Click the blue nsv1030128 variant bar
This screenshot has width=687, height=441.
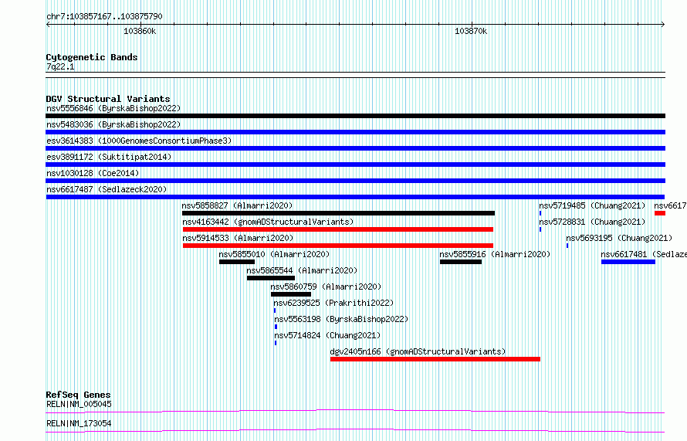[x=355, y=181]
